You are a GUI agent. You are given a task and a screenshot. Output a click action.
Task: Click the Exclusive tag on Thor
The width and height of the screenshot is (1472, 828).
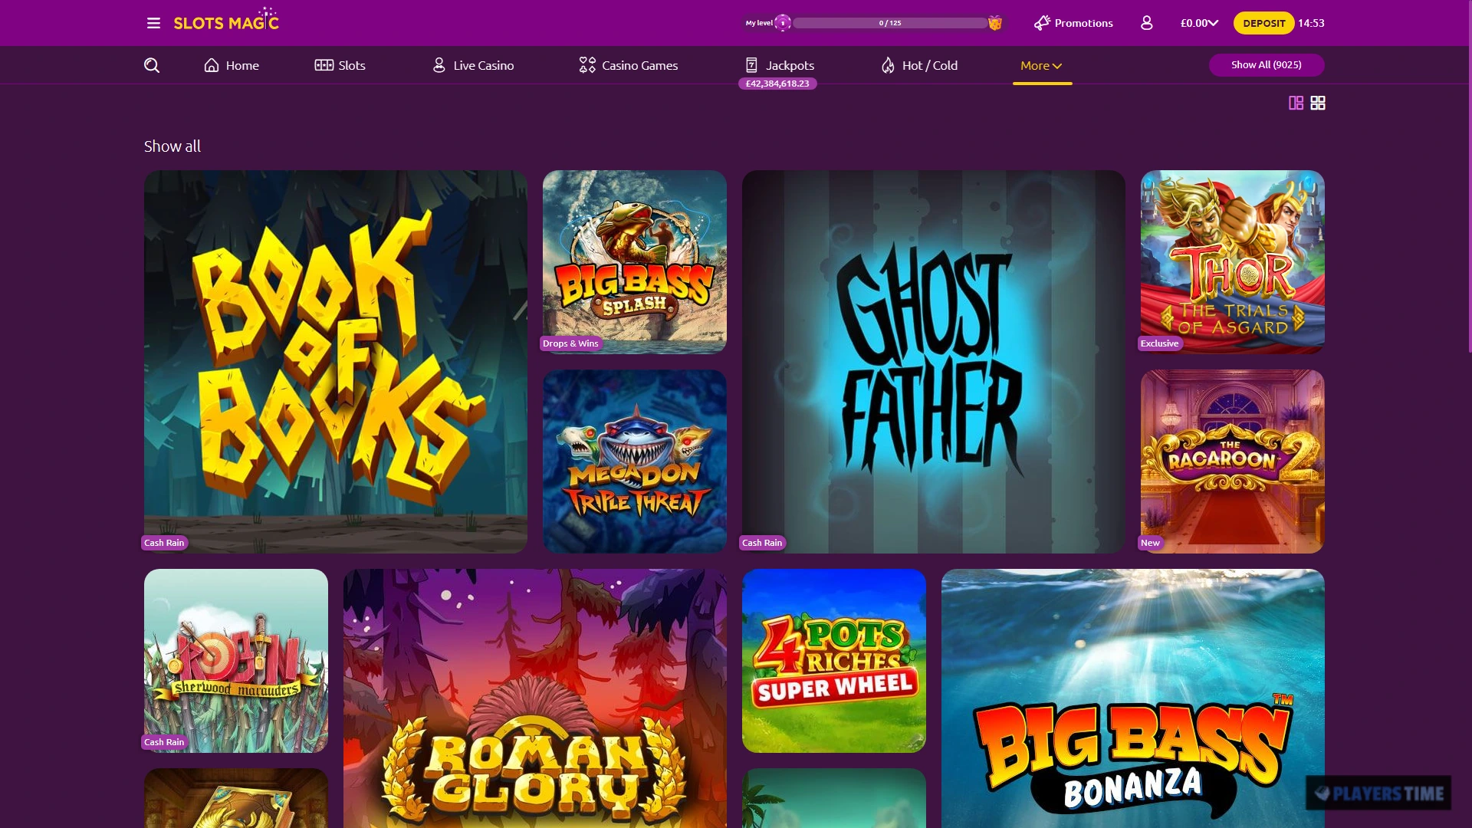pos(1159,343)
